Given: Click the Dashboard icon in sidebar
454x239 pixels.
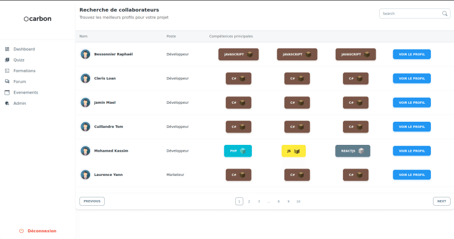Looking at the screenshot, I should click(x=7, y=49).
